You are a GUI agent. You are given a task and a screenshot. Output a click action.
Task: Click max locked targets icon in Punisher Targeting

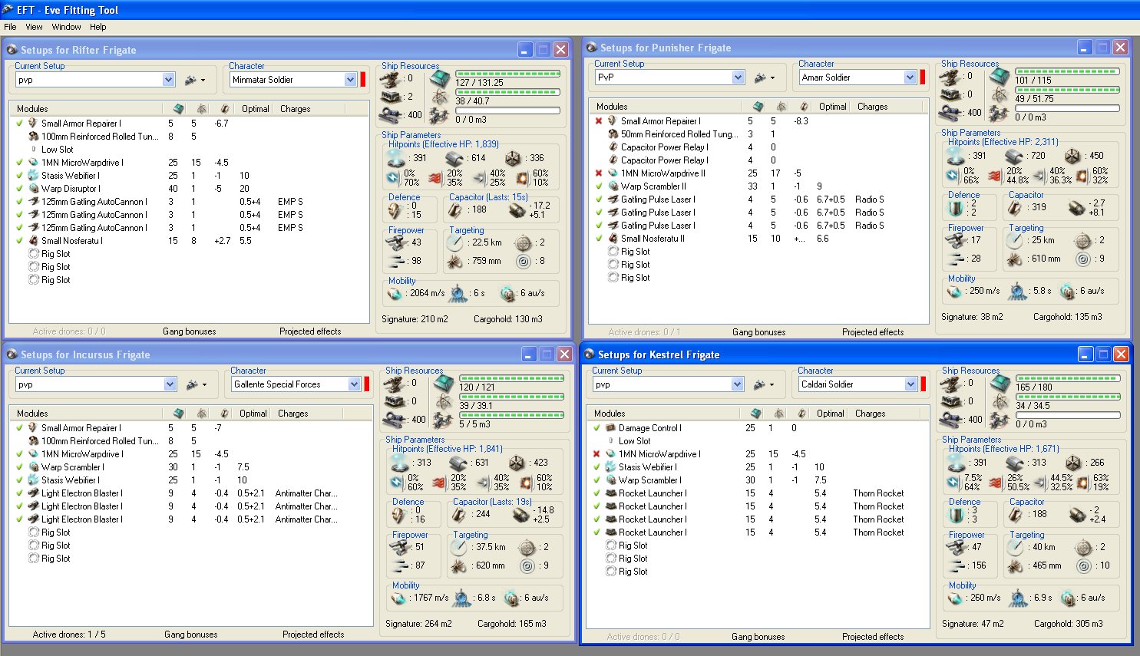coord(1082,240)
